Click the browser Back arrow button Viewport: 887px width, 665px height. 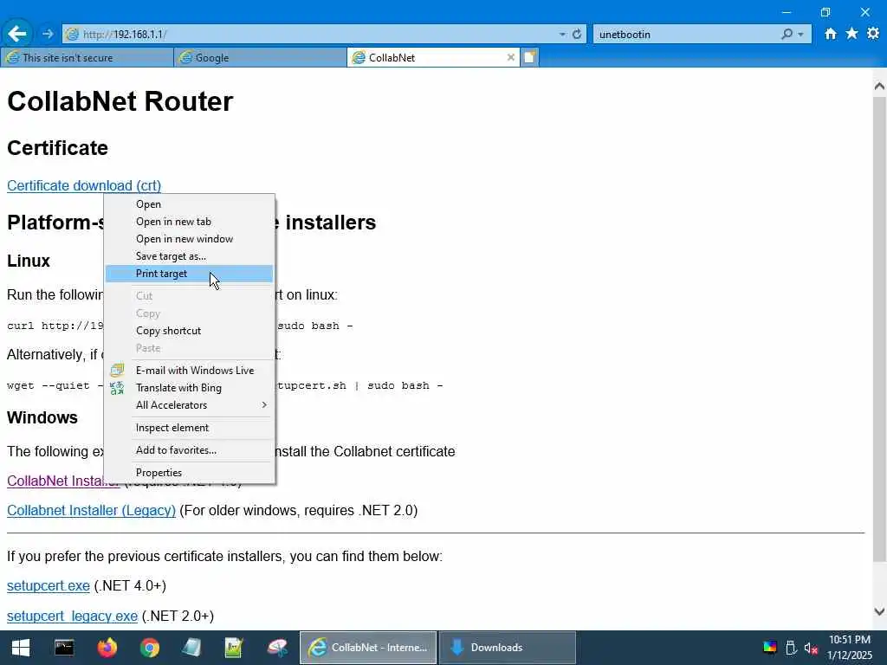pyautogui.click(x=17, y=34)
